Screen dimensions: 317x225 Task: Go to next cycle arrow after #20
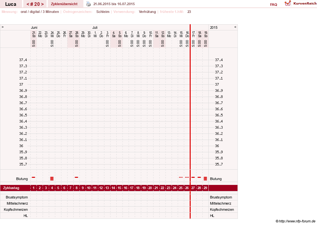click(42, 4)
